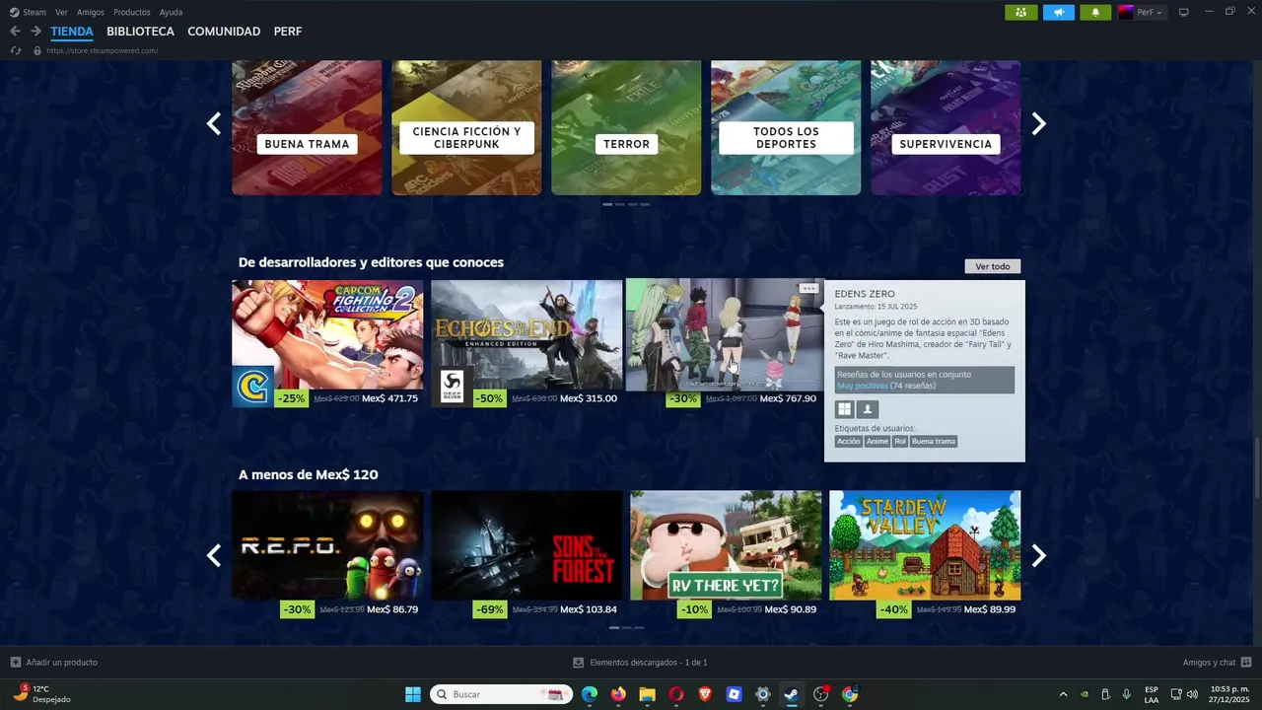Click the taskbar Buscar search box
Image resolution: width=1262 pixels, height=710 pixels.
[x=503, y=694]
